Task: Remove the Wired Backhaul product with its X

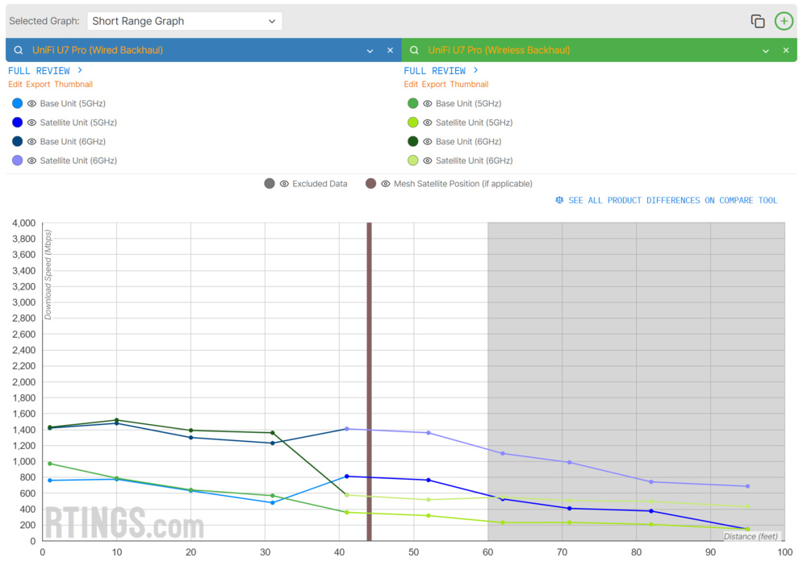Action: click(390, 49)
